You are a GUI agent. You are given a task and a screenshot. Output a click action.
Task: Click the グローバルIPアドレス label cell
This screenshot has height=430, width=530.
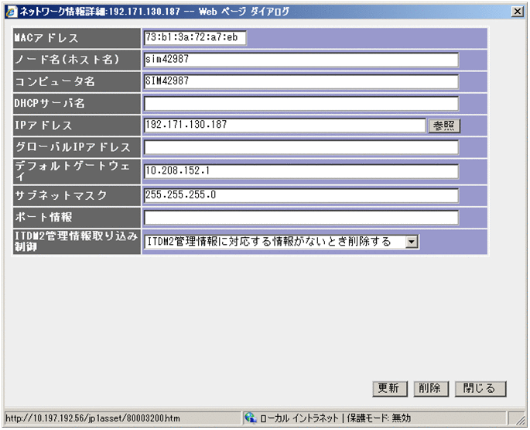77,147
